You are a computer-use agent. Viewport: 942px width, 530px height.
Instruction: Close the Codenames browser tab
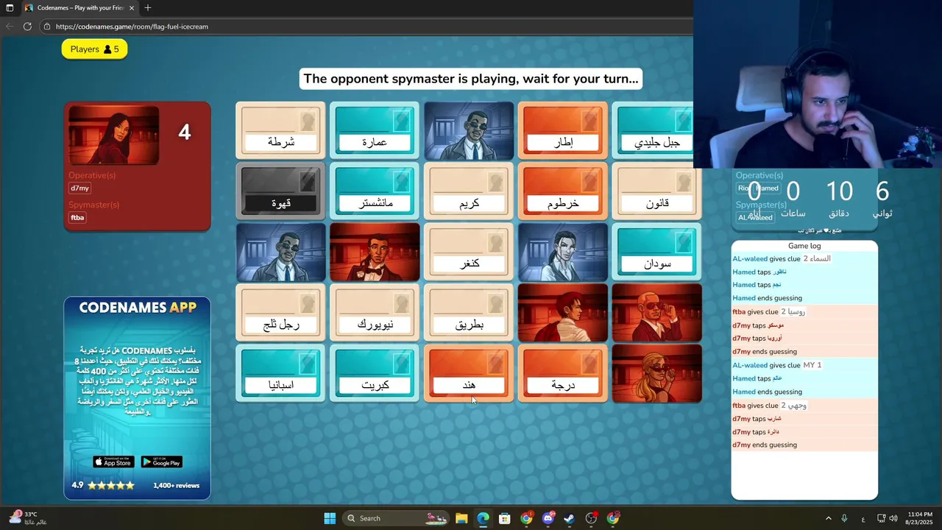point(132,8)
